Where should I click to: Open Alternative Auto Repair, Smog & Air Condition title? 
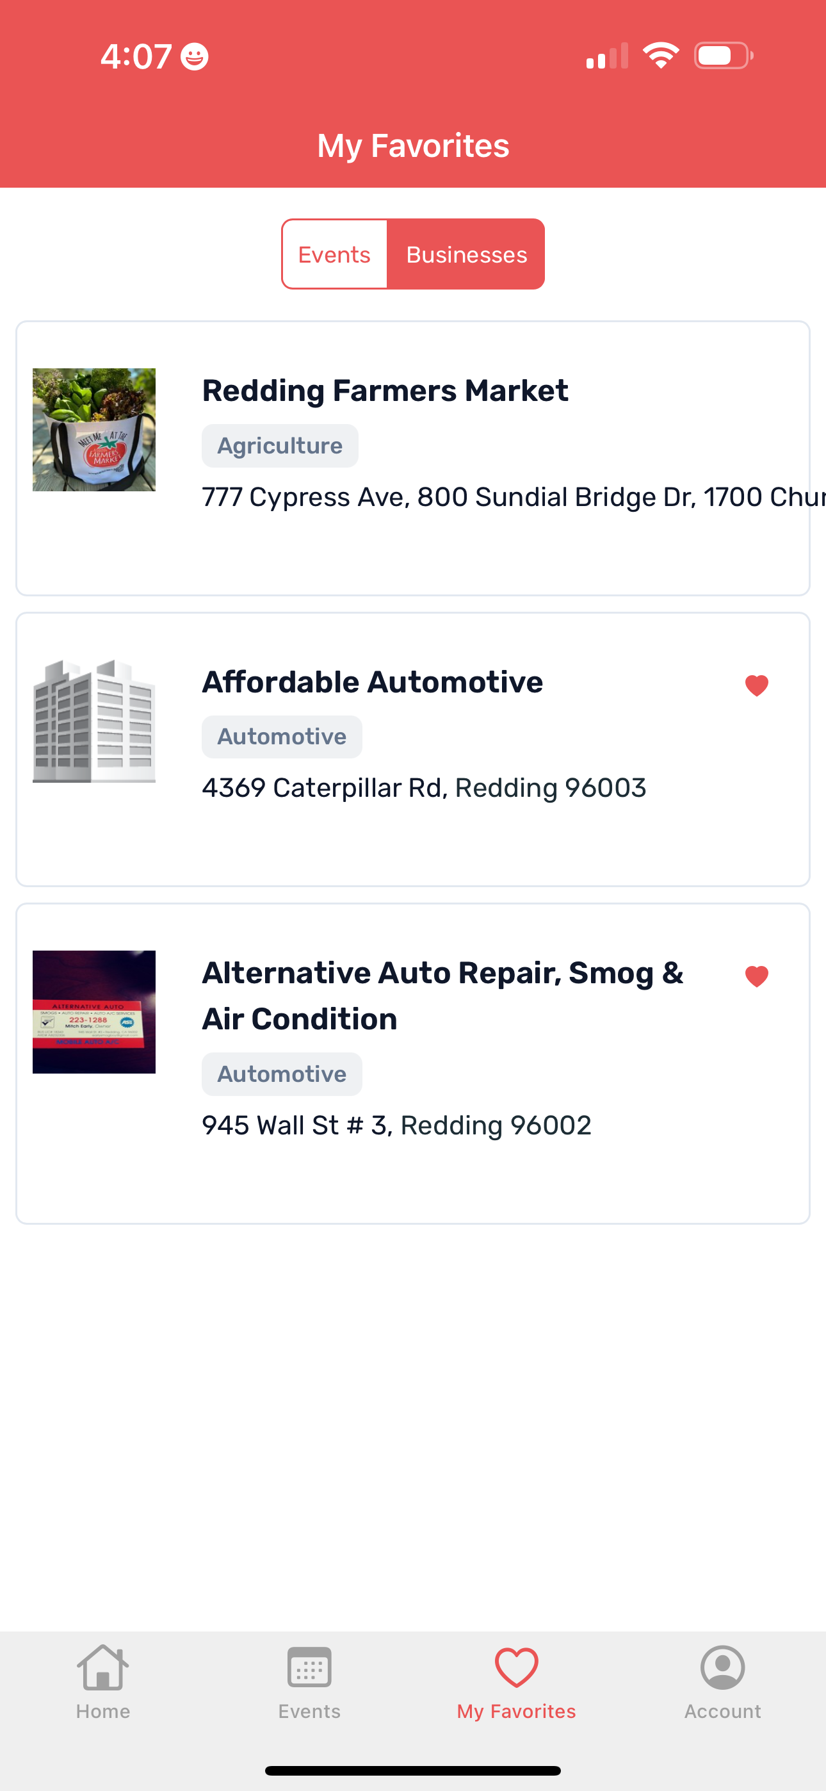[x=443, y=995]
